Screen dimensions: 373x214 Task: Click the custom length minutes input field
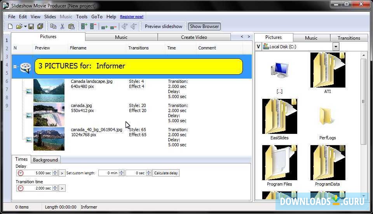point(109,173)
